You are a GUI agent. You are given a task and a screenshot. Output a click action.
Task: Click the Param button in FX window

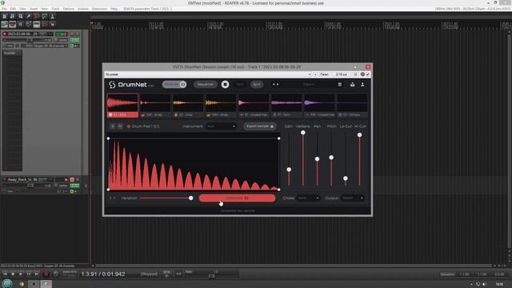tap(324, 74)
